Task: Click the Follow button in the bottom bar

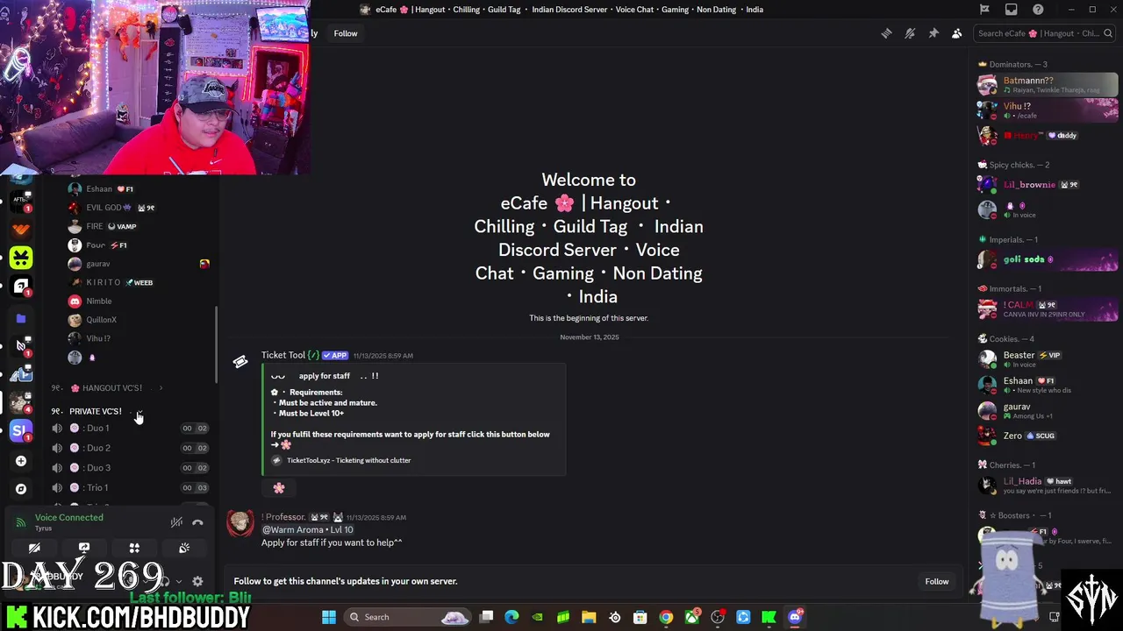Action: (936, 581)
